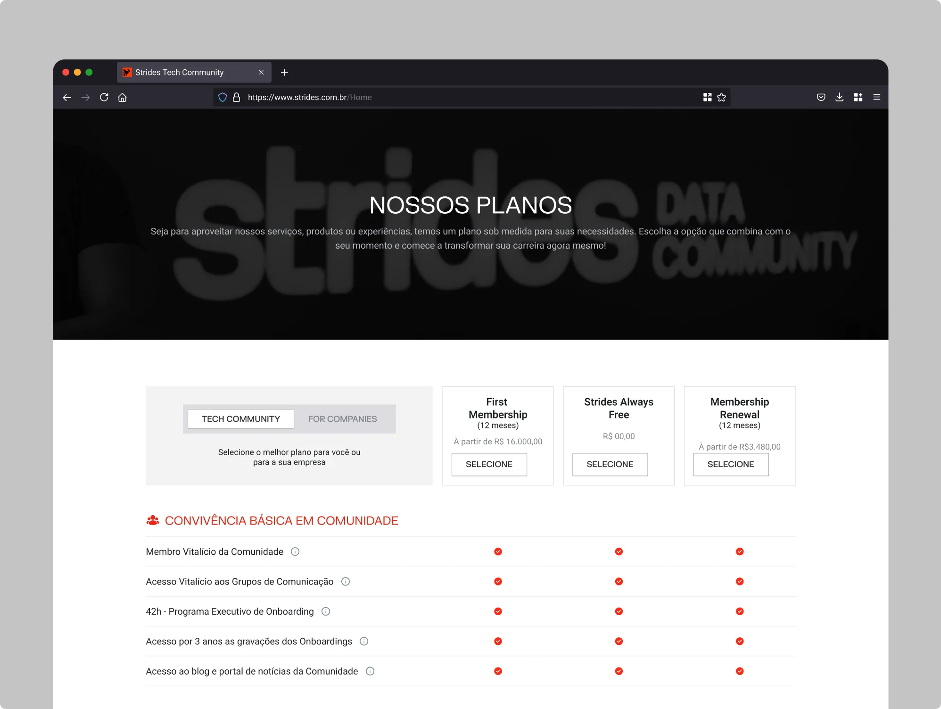Image resolution: width=941 pixels, height=709 pixels.
Task: Switch to the TECH COMMUNITY plans tab
Action: (x=241, y=419)
